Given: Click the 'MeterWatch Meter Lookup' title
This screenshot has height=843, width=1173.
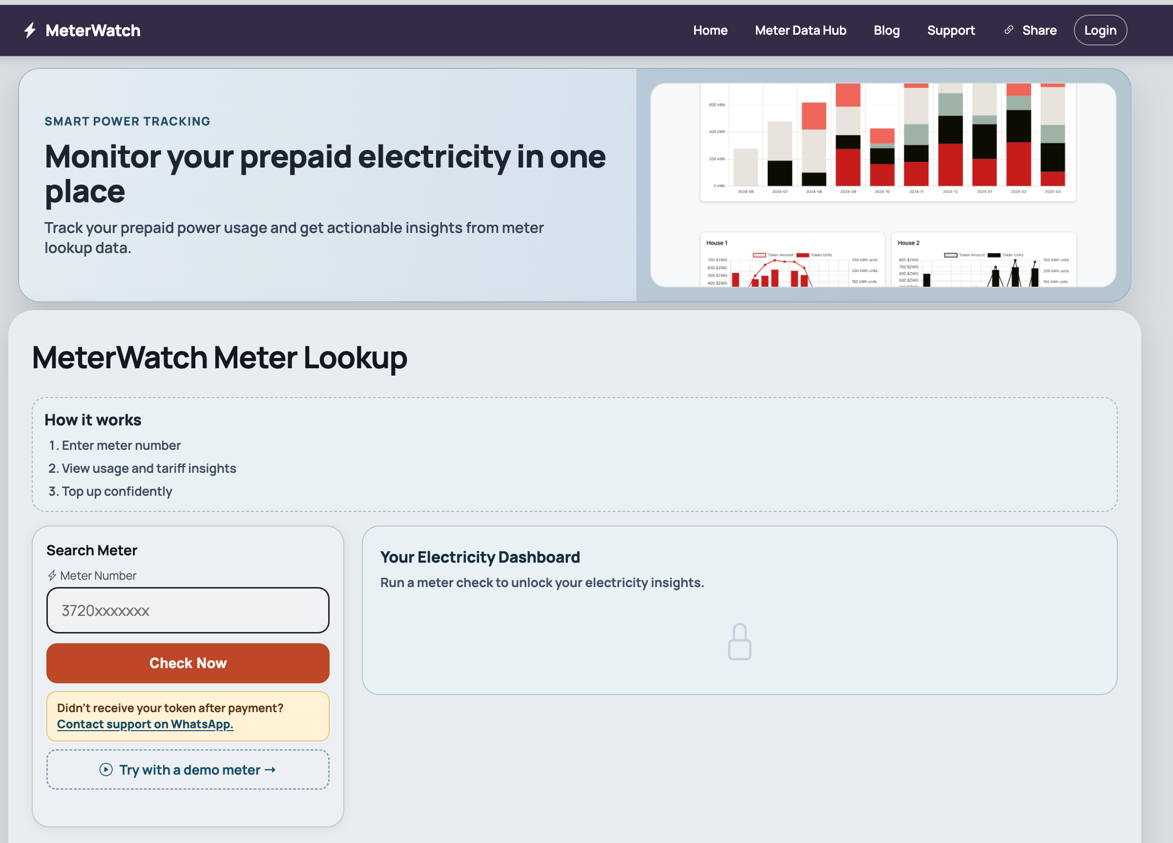Looking at the screenshot, I should click(220, 358).
